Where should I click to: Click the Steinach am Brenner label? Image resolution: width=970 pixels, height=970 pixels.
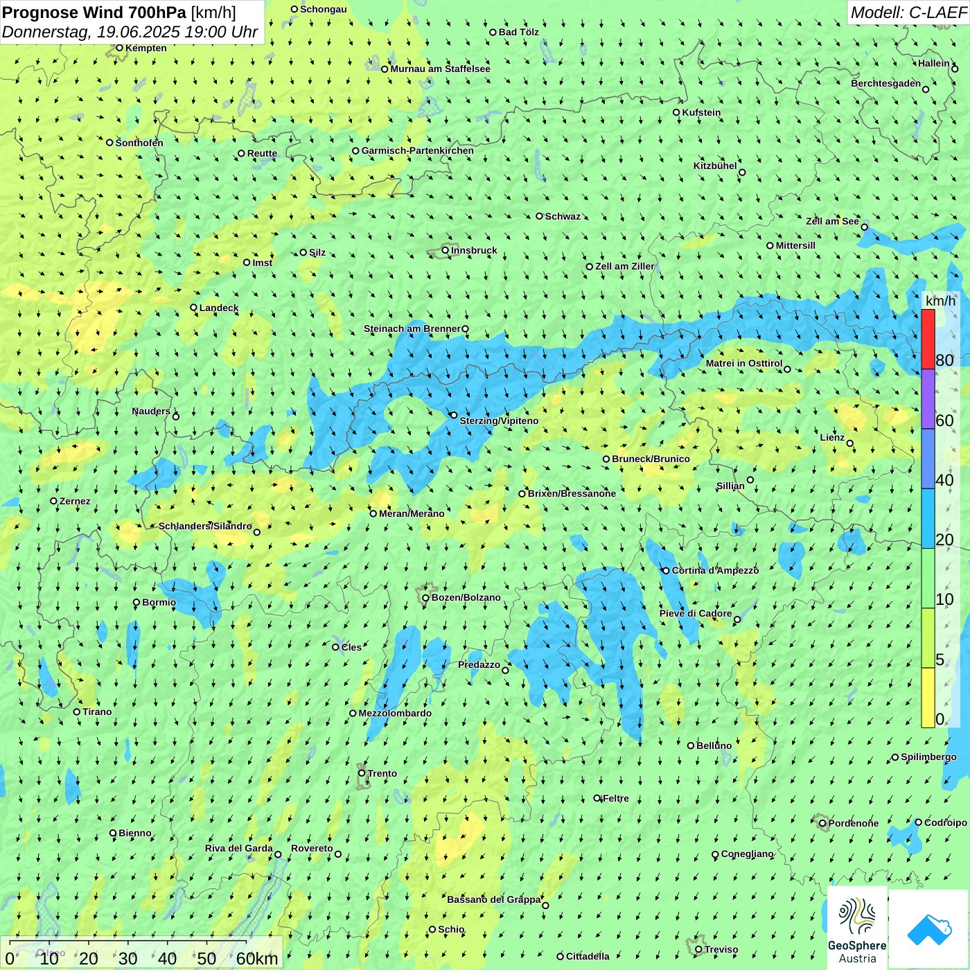(x=412, y=328)
